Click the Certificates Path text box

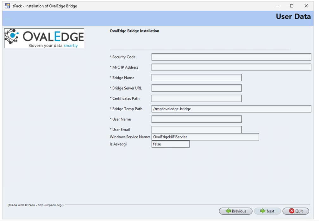pos(197,98)
